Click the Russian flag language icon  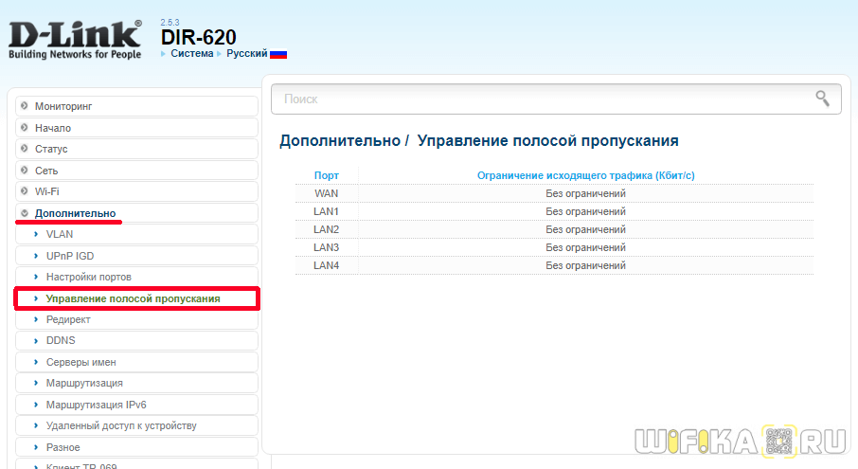coord(278,54)
